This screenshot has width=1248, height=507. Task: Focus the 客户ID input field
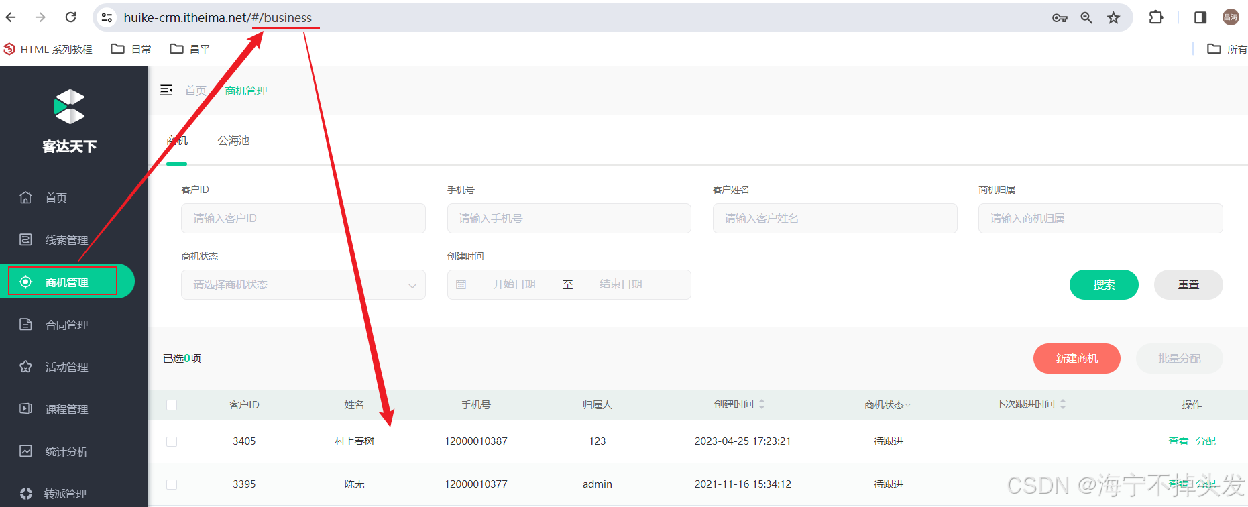click(303, 218)
